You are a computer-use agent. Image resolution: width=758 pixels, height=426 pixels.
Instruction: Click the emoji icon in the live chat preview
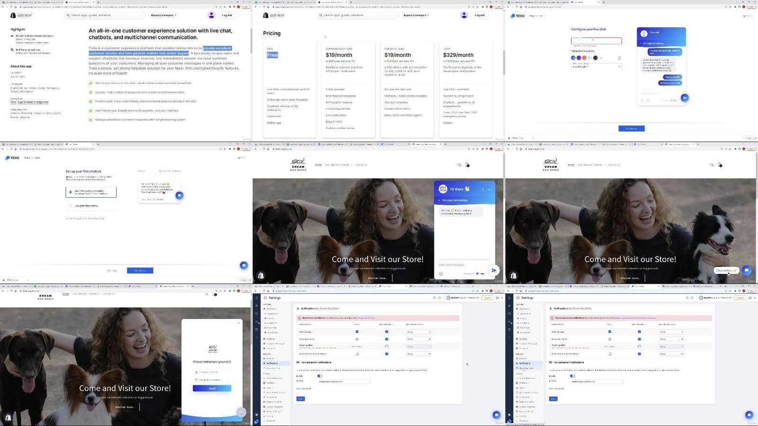(648, 100)
